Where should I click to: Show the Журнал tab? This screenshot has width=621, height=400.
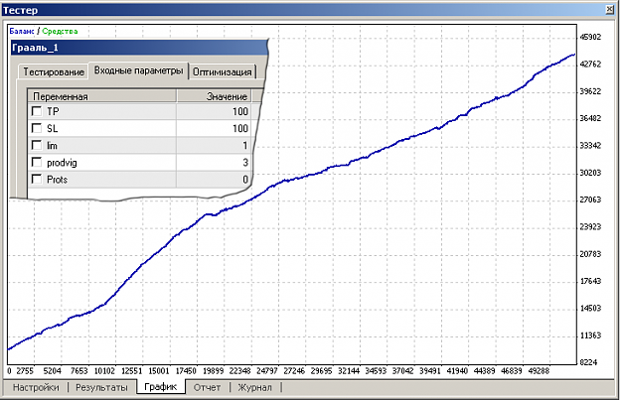(255, 387)
